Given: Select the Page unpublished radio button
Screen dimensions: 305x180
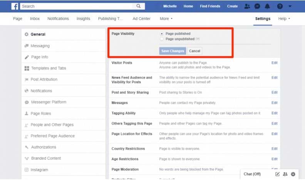Looking at the screenshot, I should point(162,39).
